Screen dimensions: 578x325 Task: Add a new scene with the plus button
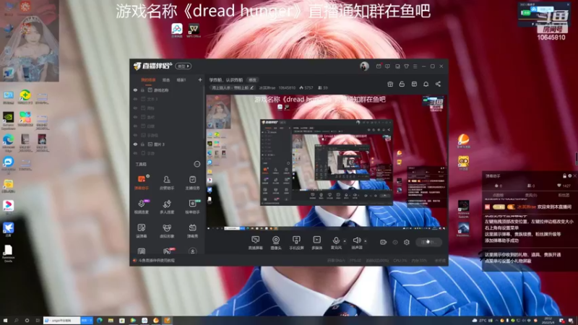(200, 79)
